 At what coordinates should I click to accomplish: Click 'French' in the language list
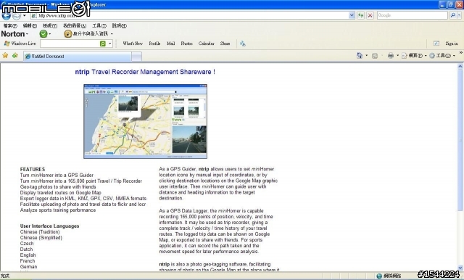point(28,260)
